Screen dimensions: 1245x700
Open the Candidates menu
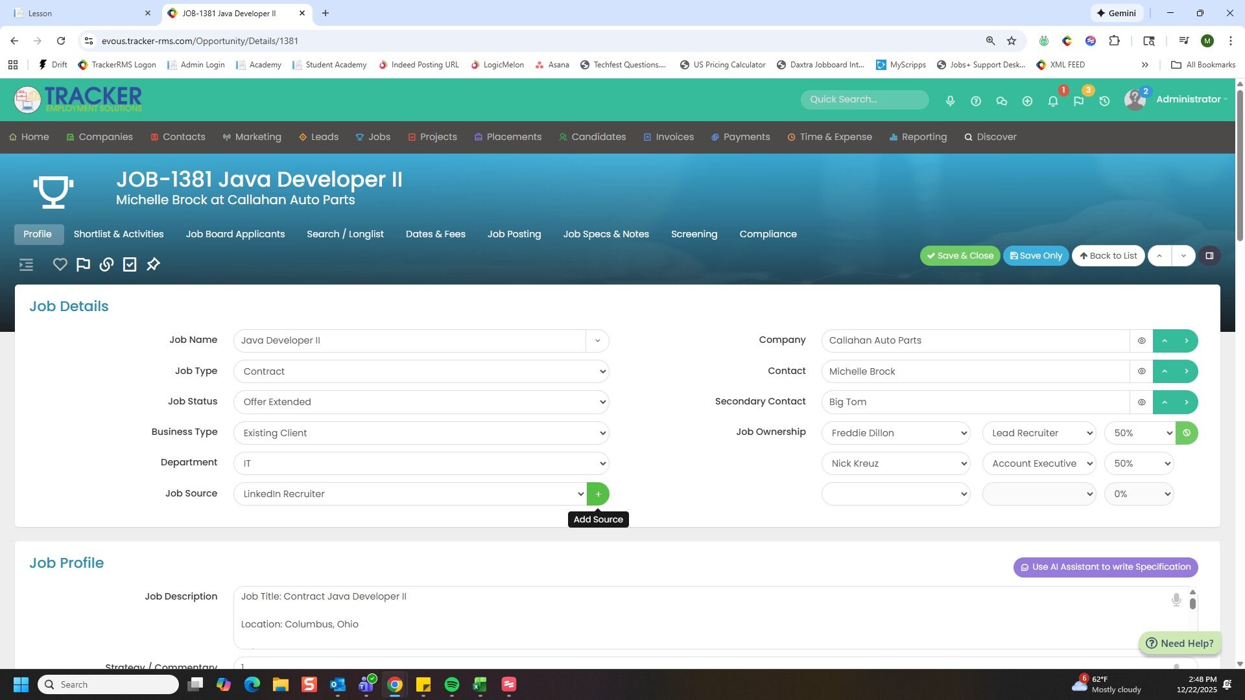point(592,137)
